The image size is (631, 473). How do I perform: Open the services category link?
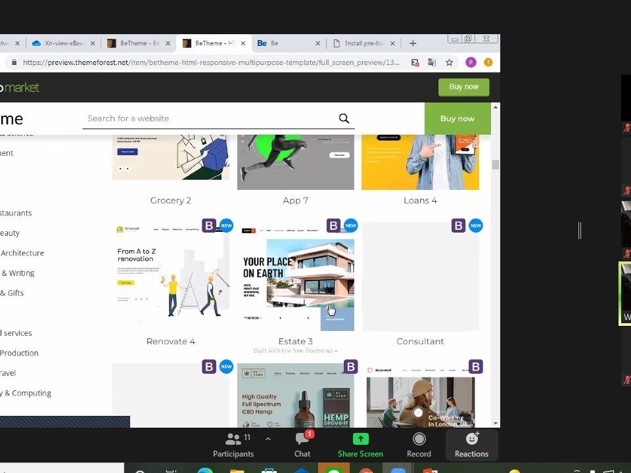point(16,333)
